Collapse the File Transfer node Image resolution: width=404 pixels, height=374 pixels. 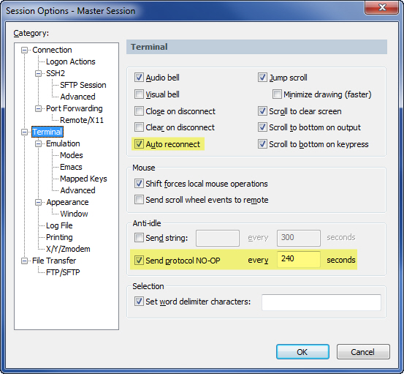pos(25,261)
